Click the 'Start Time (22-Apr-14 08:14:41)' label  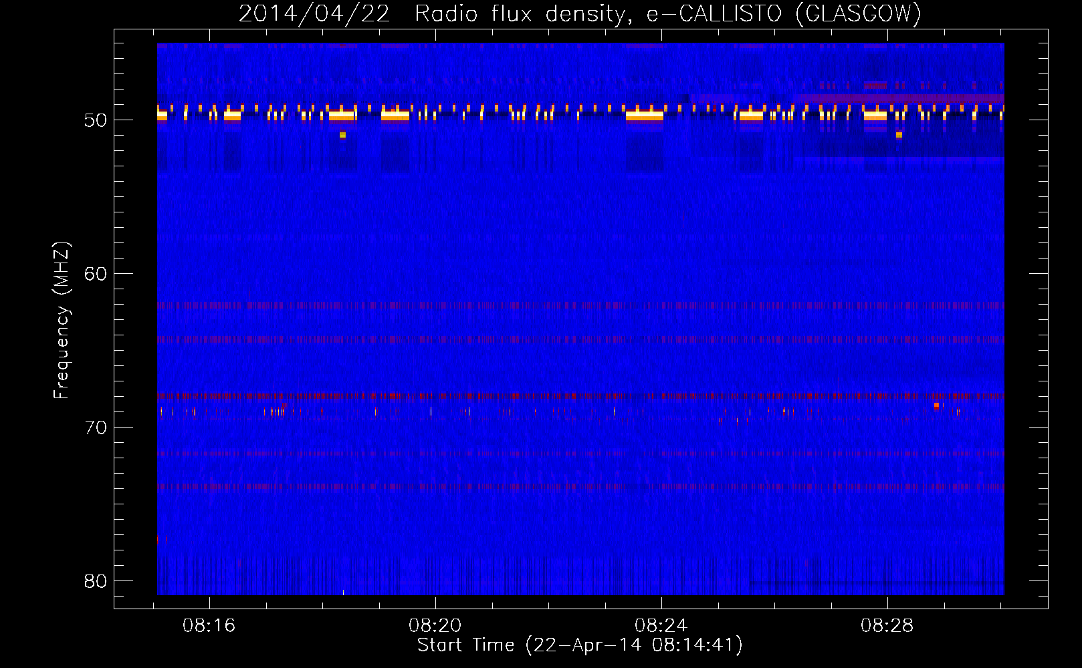point(580,645)
